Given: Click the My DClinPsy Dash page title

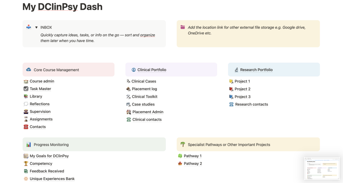Looking at the screenshot, I should [x=62, y=7].
